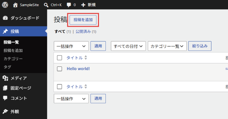Click the 固定ページ pages icon
This screenshot has height=119, width=228.
click(x=5, y=88)
